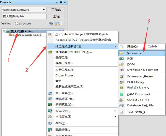
Task: Choose Compile PCB Project 放大电路.PrjPcb
Action: [x=81, y=34]
